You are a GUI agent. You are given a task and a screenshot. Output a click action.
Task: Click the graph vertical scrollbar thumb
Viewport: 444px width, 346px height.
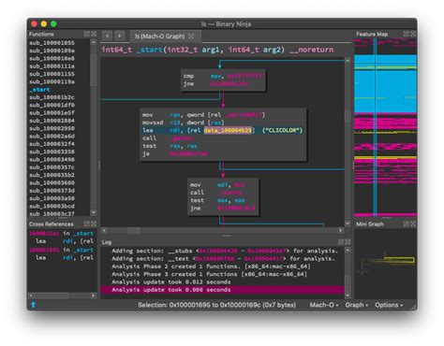[348, 116]
